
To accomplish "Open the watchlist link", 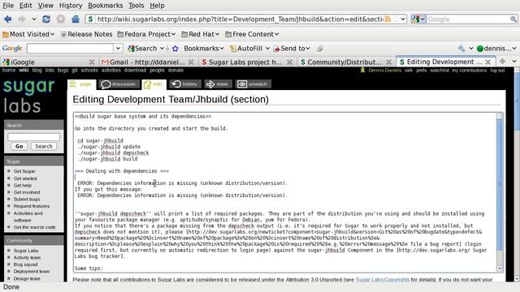I will point(439,71).
